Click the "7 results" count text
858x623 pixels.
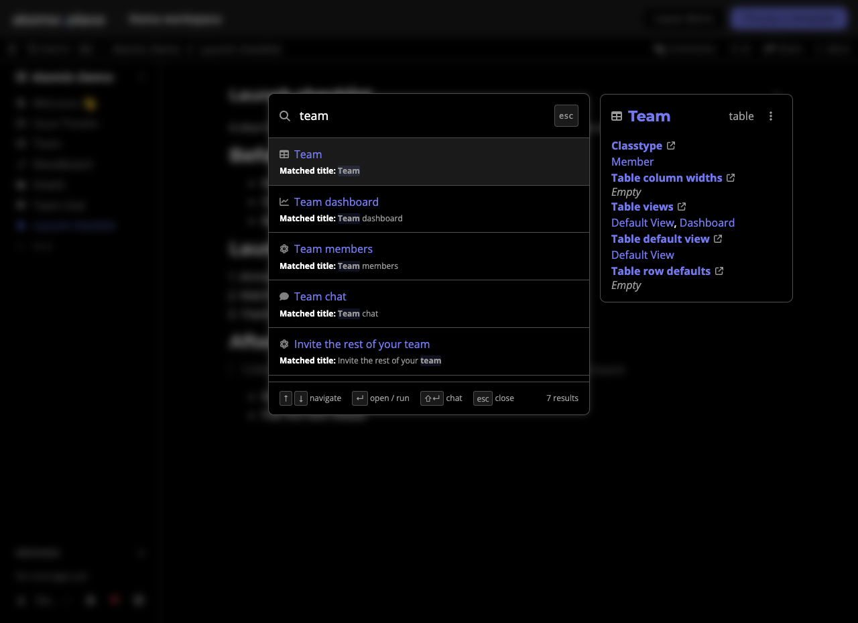(562, 398)
